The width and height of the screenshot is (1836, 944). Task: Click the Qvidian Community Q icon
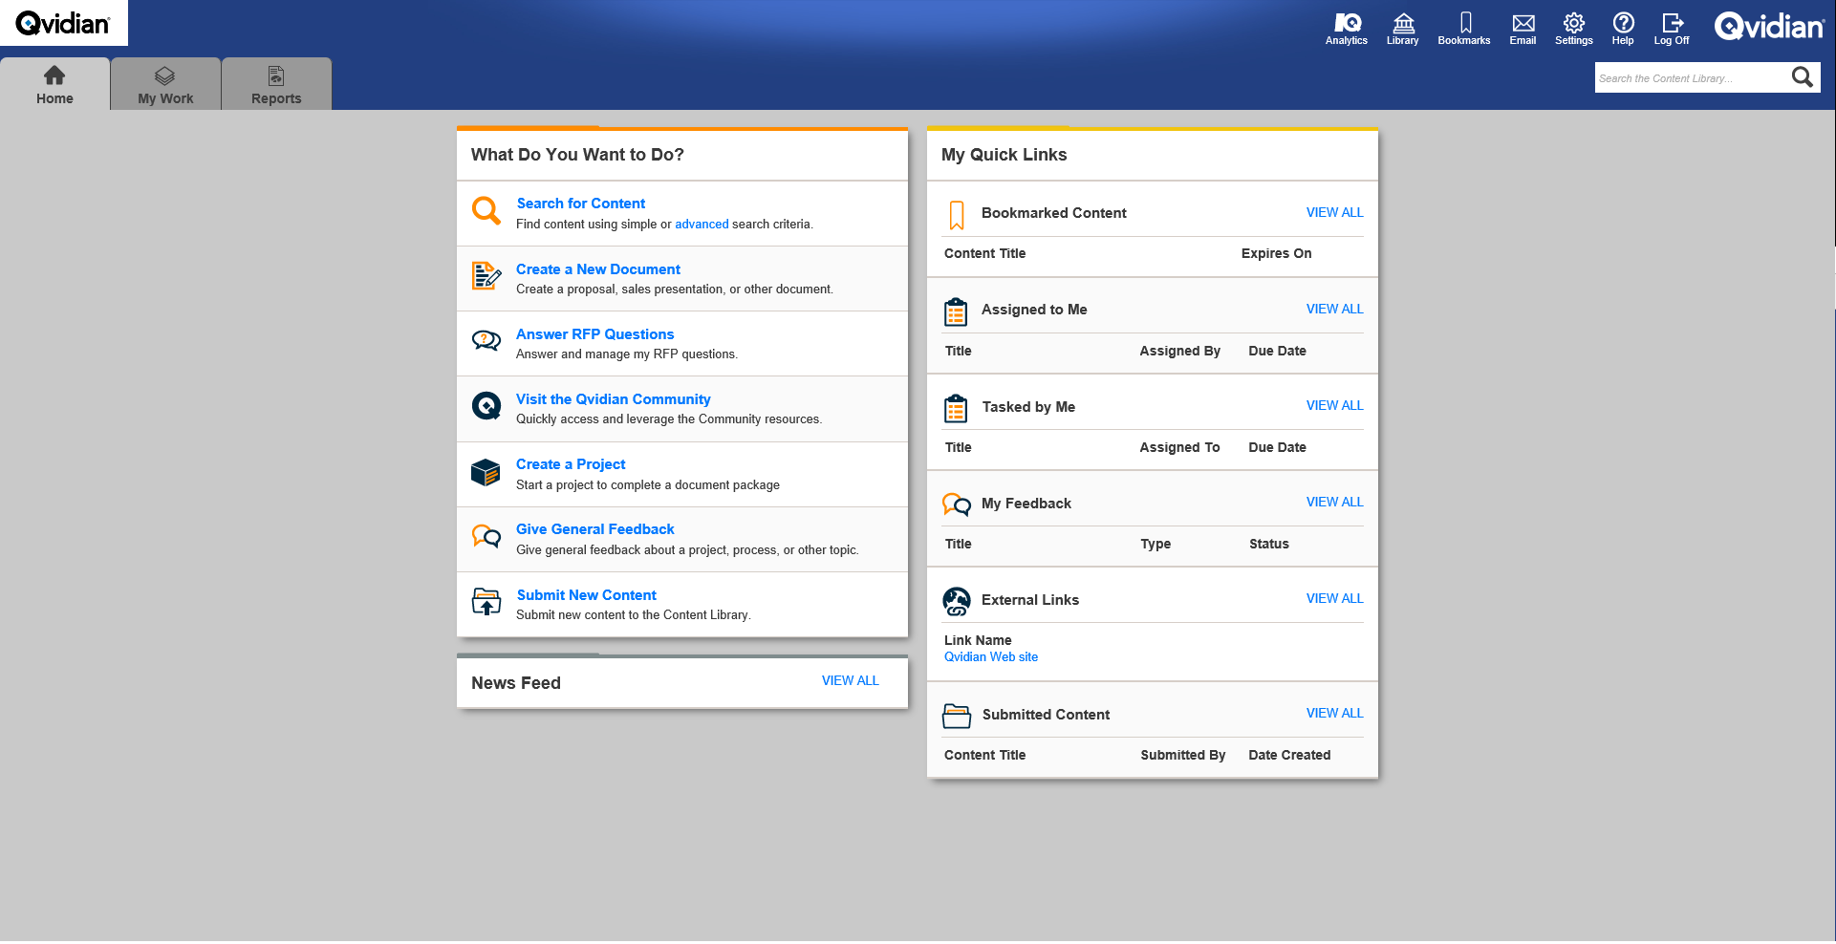point(486,406)
